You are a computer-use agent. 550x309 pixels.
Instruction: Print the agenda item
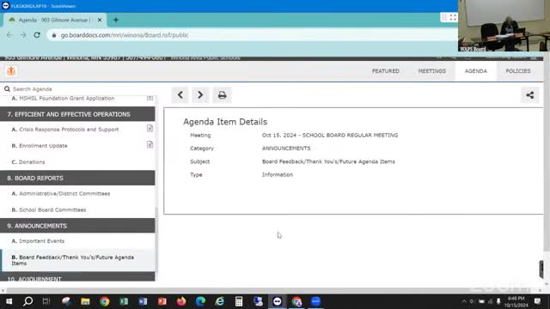222,95
